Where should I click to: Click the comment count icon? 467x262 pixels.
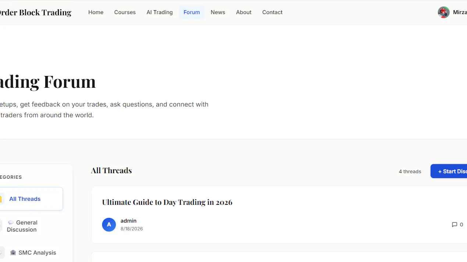tap(454, 225)
